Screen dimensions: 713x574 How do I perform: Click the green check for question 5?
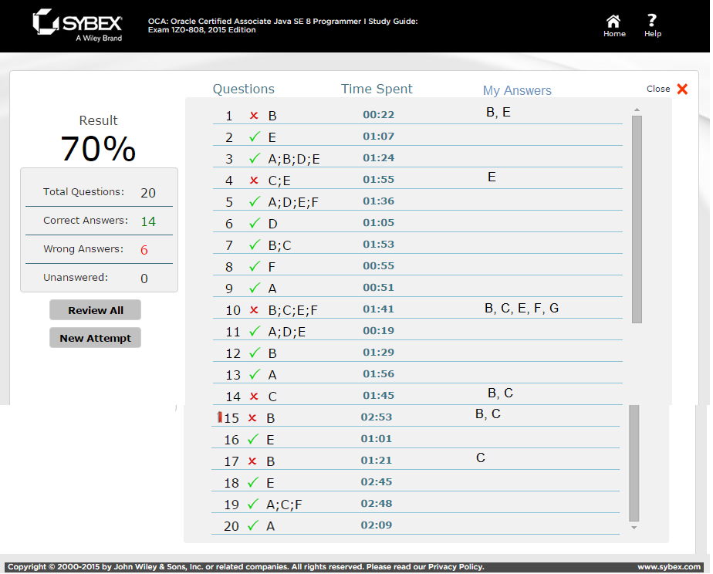[255, 201]
